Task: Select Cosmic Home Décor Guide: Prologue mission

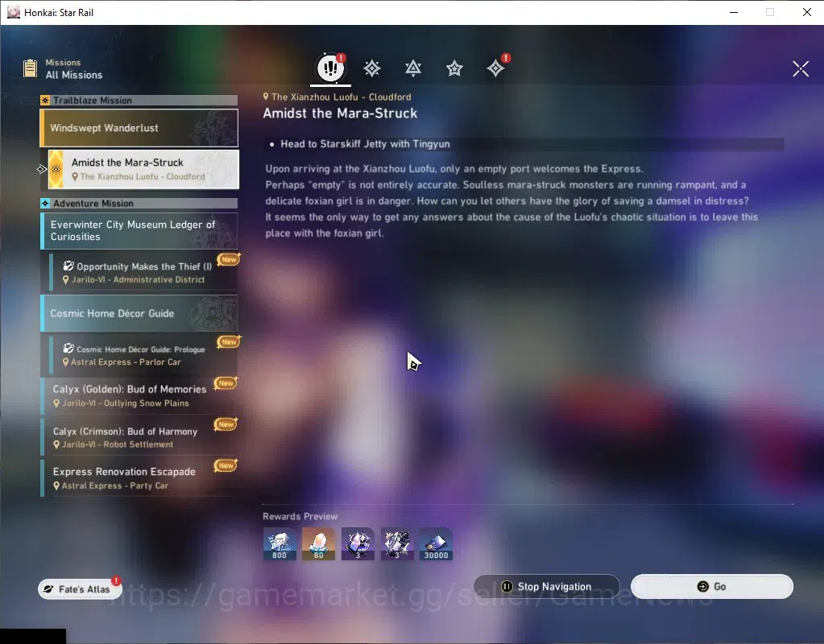Action: pos(143,354)
